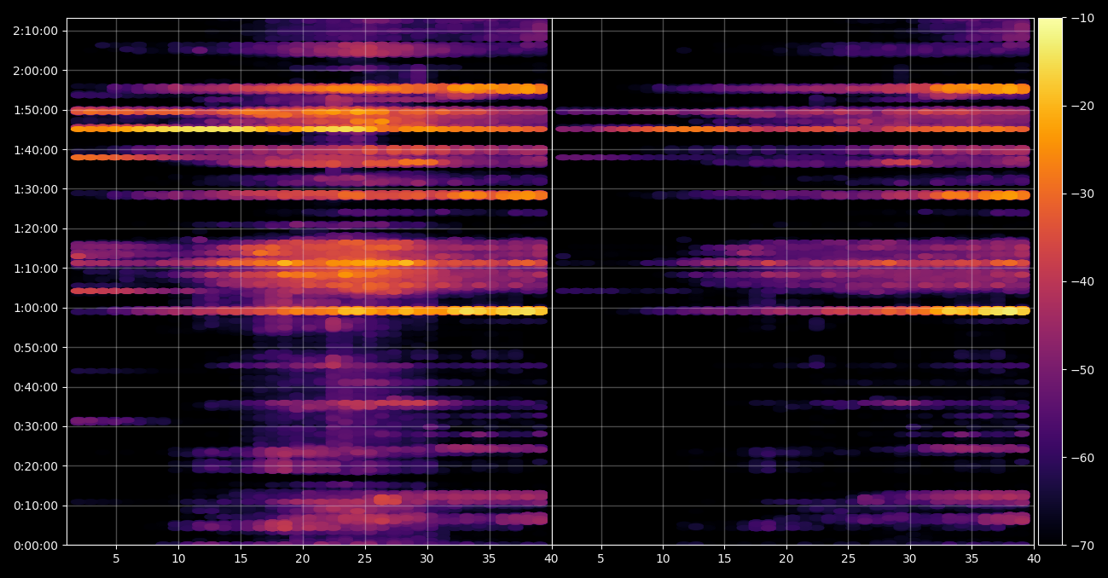Click the 0:50:00 y-axis time label
Image resolution: width=1108 pixels, height=578 pixels.
pyautogui.click(x=37, y=348)
